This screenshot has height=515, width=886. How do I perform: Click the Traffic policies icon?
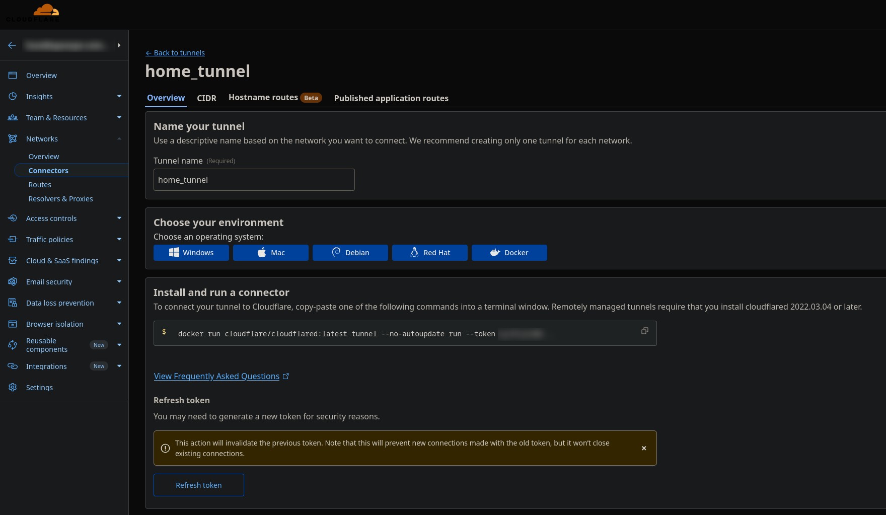(13, 240)
